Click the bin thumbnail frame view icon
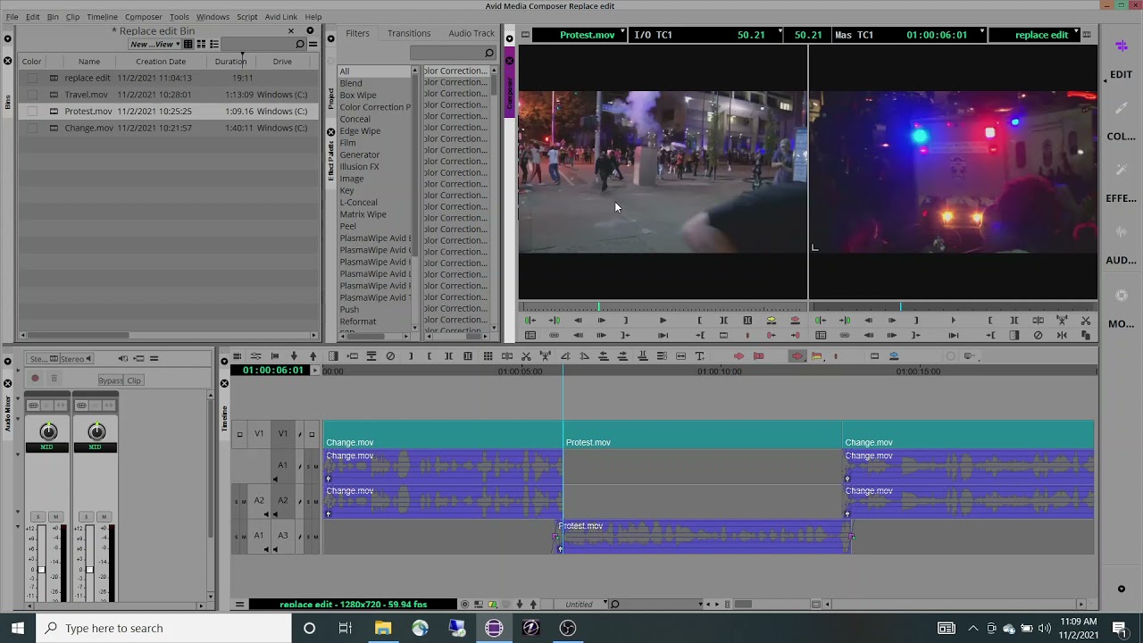 (x=201, y=44)
